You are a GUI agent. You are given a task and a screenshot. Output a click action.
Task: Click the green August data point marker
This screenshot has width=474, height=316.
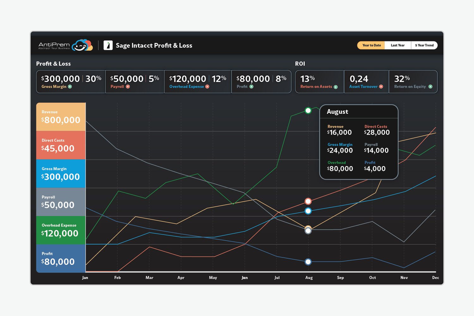coord(308,111)
